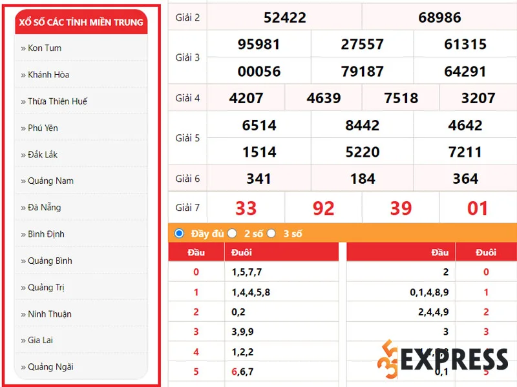This screenshot has height=387, width=517.
Task: Click the Giải 6 number 184
Action: pos(363,179)
